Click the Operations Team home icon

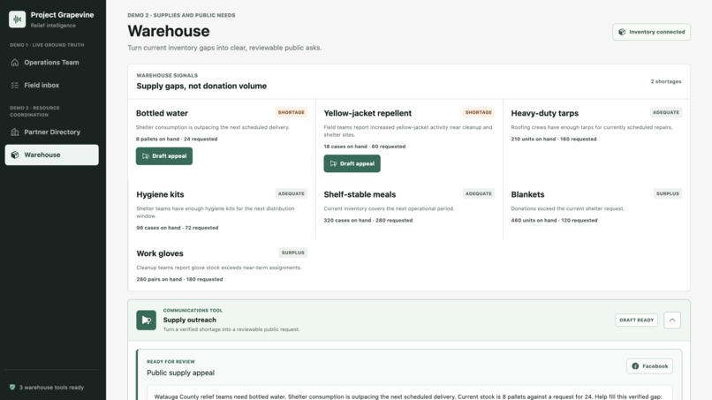pyautogui.click(x=15, y=62)
